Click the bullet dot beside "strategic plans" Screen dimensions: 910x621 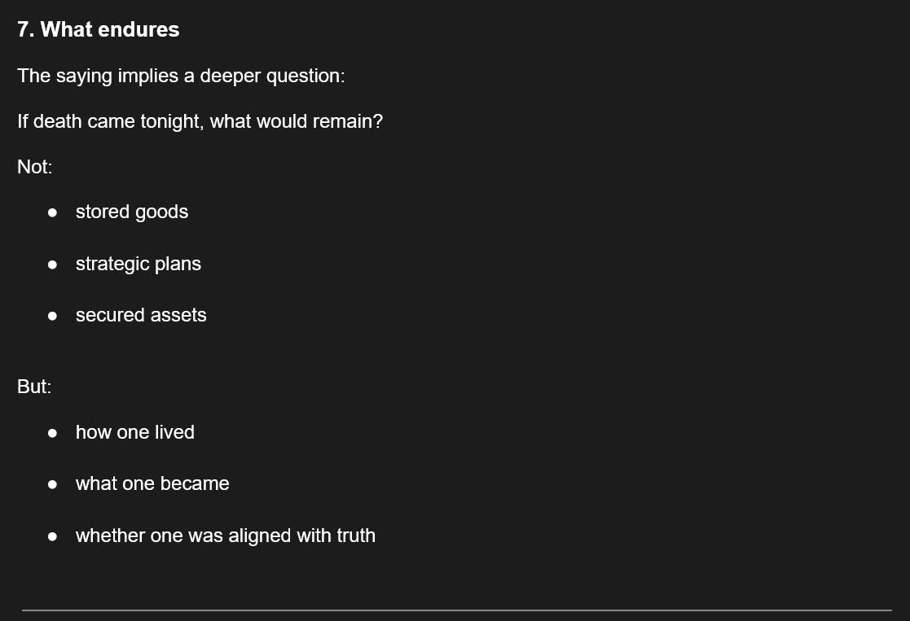tap(52, 265)
